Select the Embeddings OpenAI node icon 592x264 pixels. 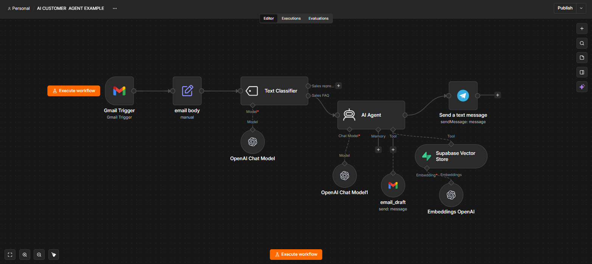point(451,195)
